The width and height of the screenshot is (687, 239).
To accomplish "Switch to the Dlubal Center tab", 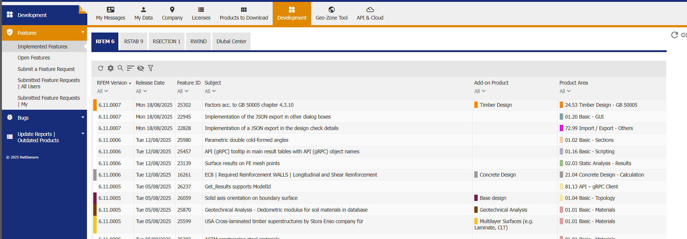I will coord(231,41).
